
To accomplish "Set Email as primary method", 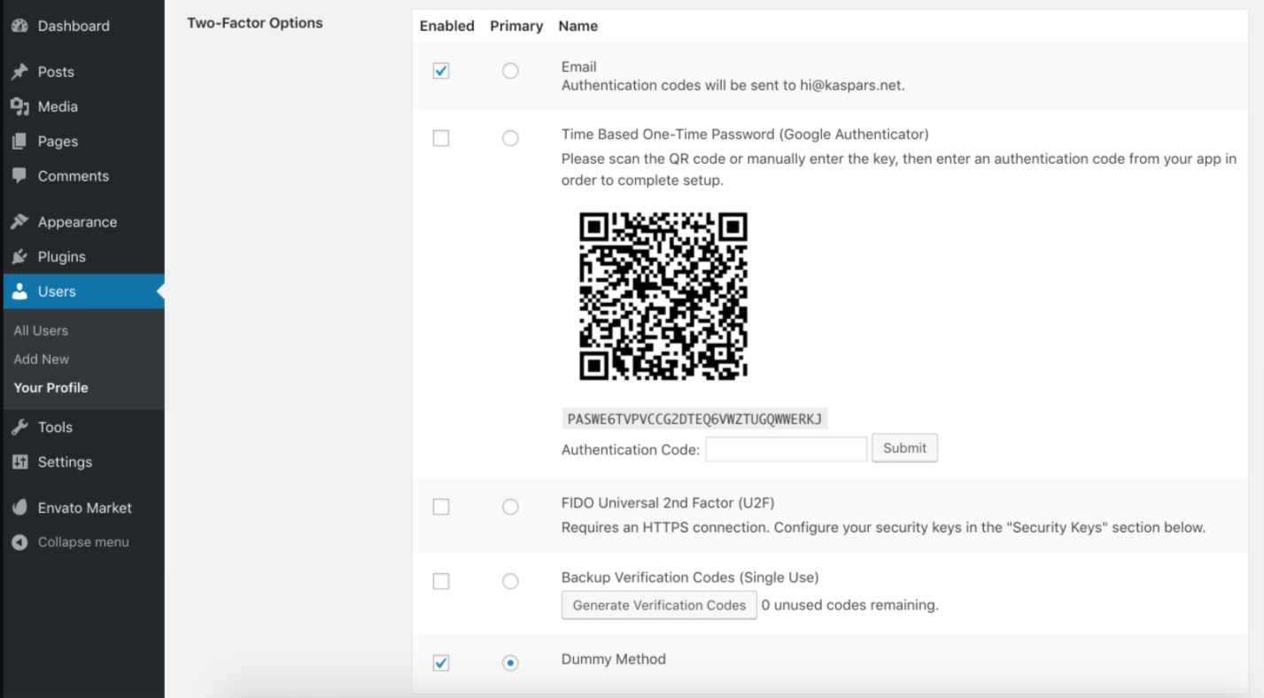I will [510, 71].
